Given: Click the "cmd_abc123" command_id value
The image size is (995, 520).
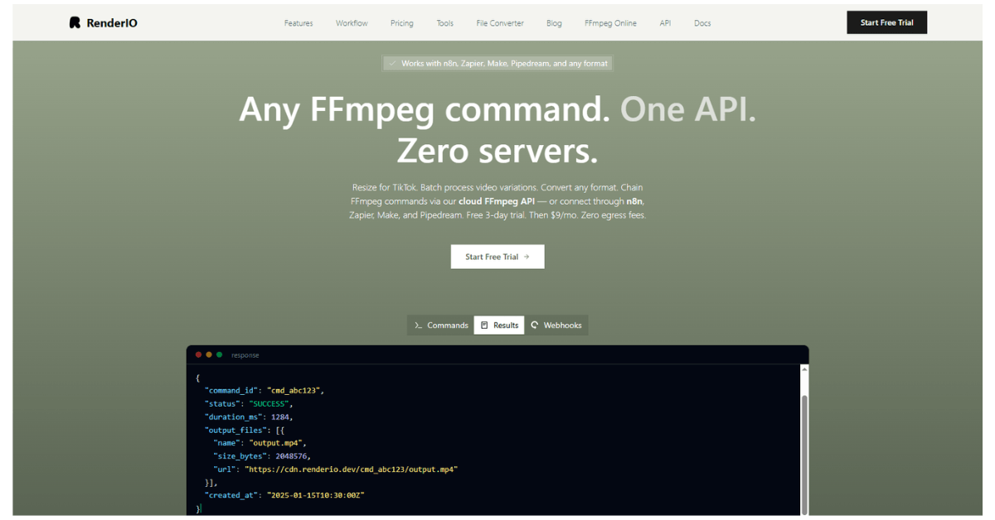Looking at the screenshot, I should tap(294, 390).
